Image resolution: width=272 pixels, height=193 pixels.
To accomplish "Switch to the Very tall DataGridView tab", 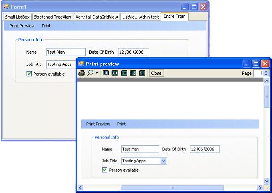I will tap(97, 17).
